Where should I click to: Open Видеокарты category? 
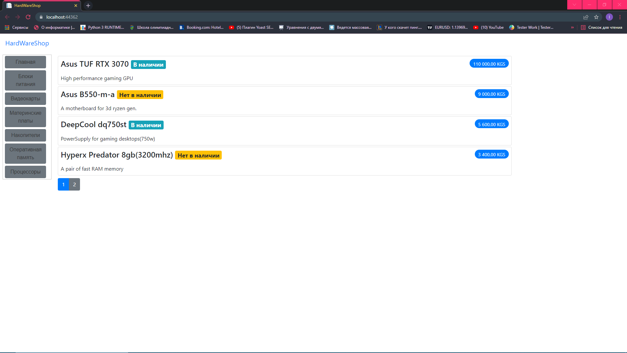pyautogui.click(x=25, y=99)
